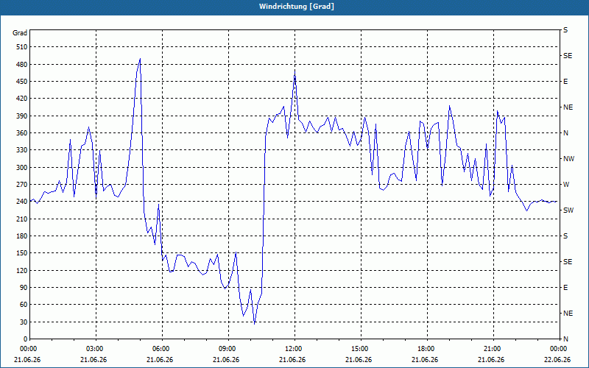Viewport: 589px width, 368px height.
Task: Select the 06:00 time axis marker
Action: [162, 348]
